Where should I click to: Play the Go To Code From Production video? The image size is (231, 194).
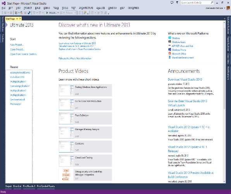tap(85, 104)
